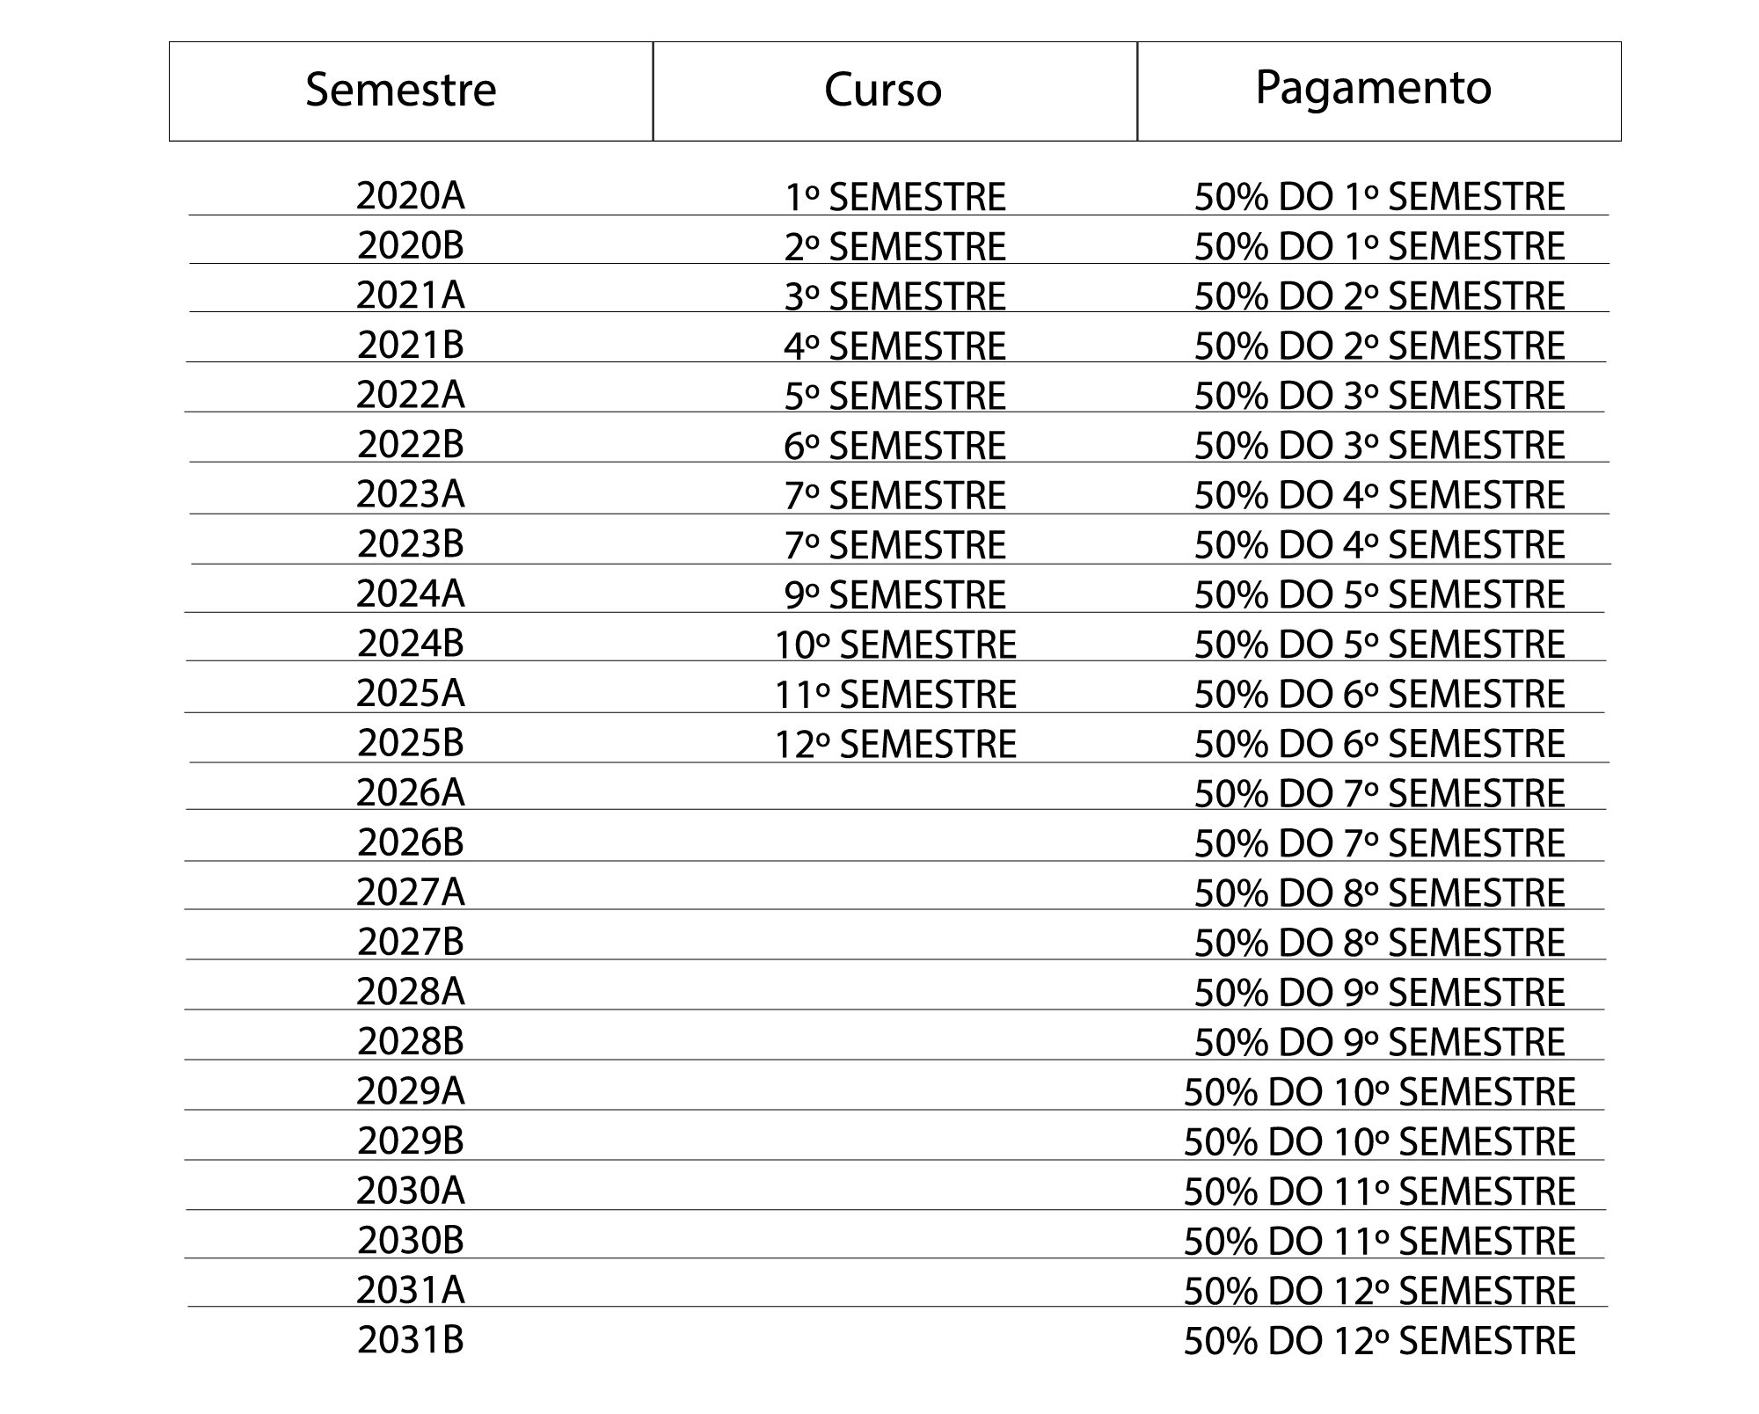This screenshot has width=1759, height=1414.
Task: Click the 10º SEMESTRE course cell
Action: pos(895,645)
